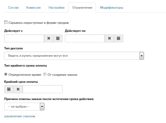Open the "Тип доступа" dropdown
The width and height of the screenshot is (166, 123).
pyautogui.click(x=74, y=56)
